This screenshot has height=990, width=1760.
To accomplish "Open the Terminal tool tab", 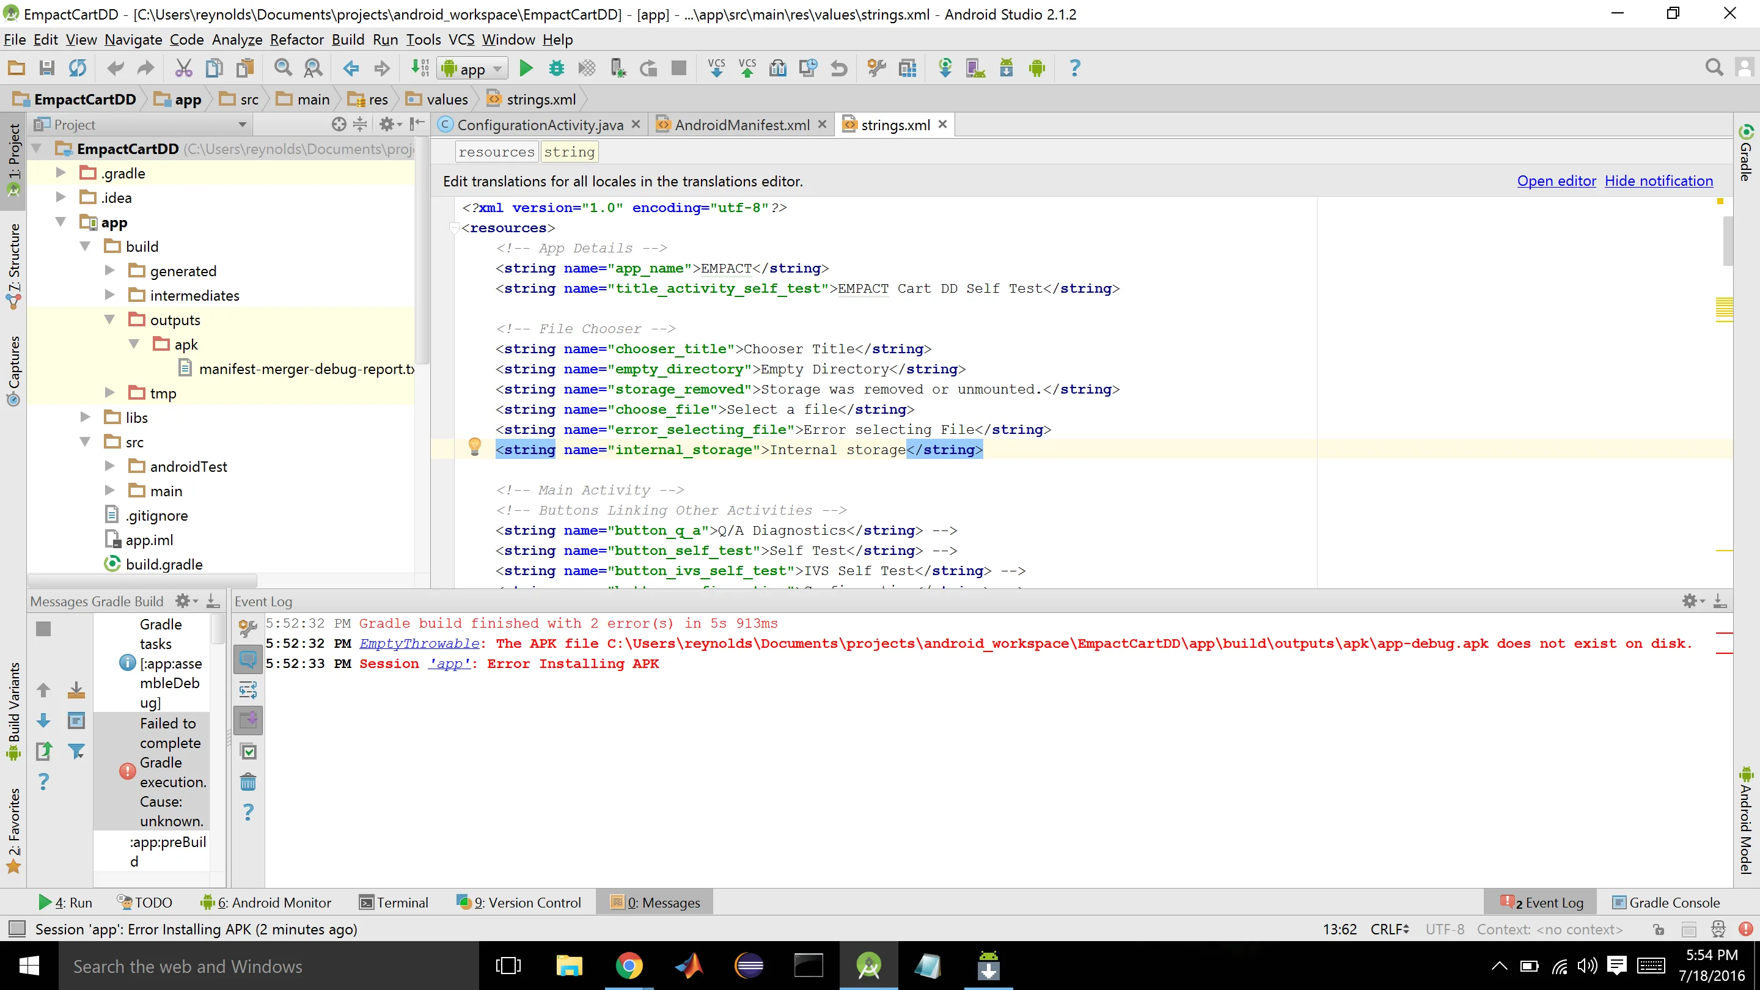I will (394, 903).
